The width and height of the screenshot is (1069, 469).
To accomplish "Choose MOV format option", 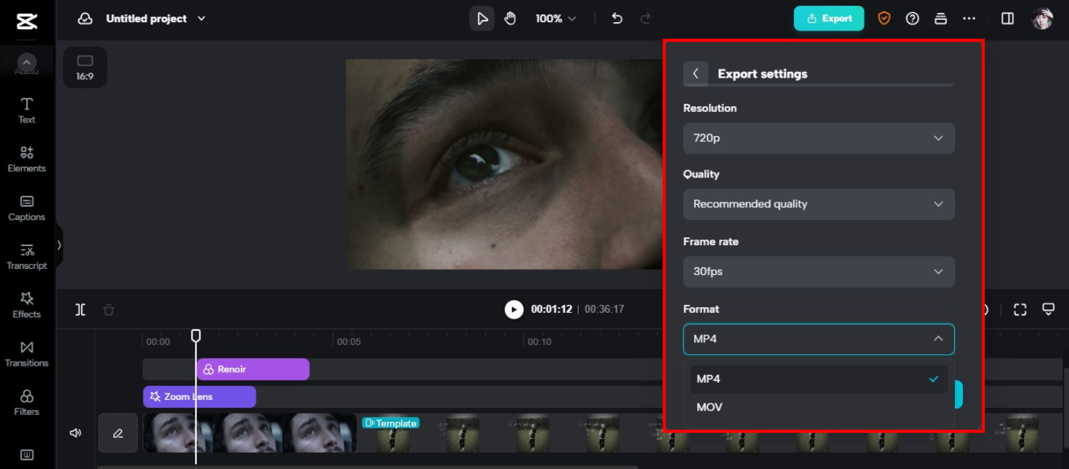I will point(819,408).
